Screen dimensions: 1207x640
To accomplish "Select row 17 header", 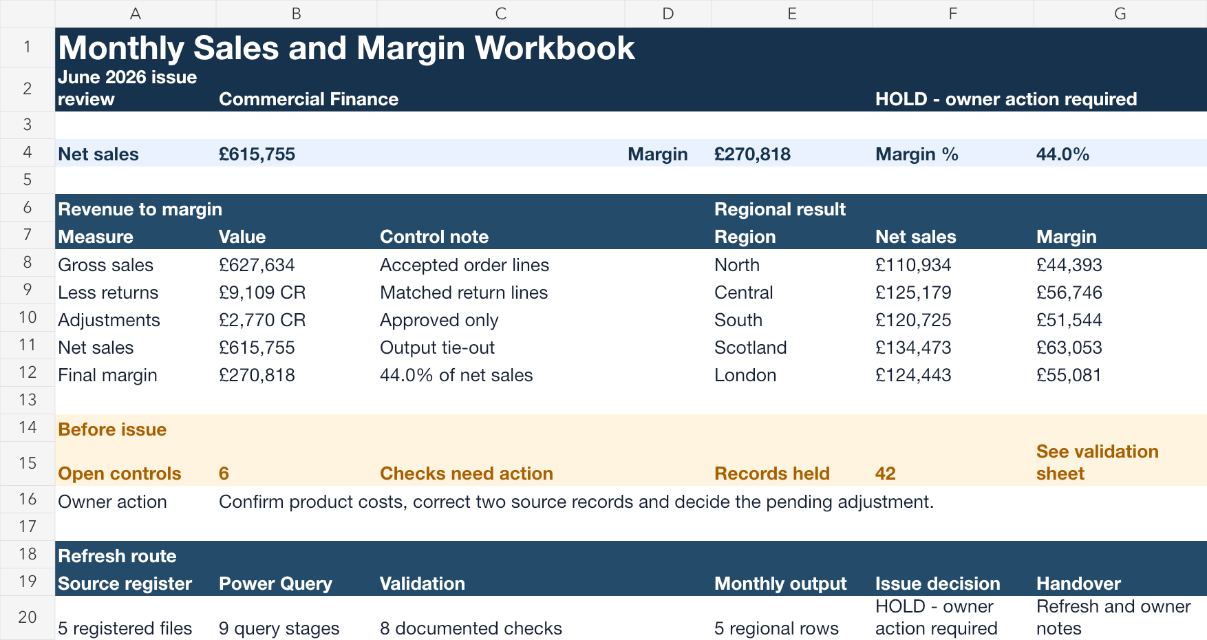I will 28,526.
